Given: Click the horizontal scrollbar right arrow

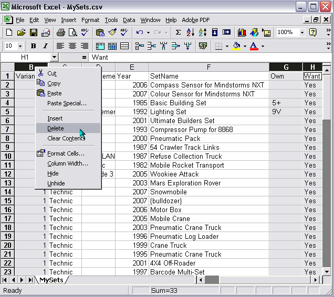Looking at the screenshot, I should 316,280.
